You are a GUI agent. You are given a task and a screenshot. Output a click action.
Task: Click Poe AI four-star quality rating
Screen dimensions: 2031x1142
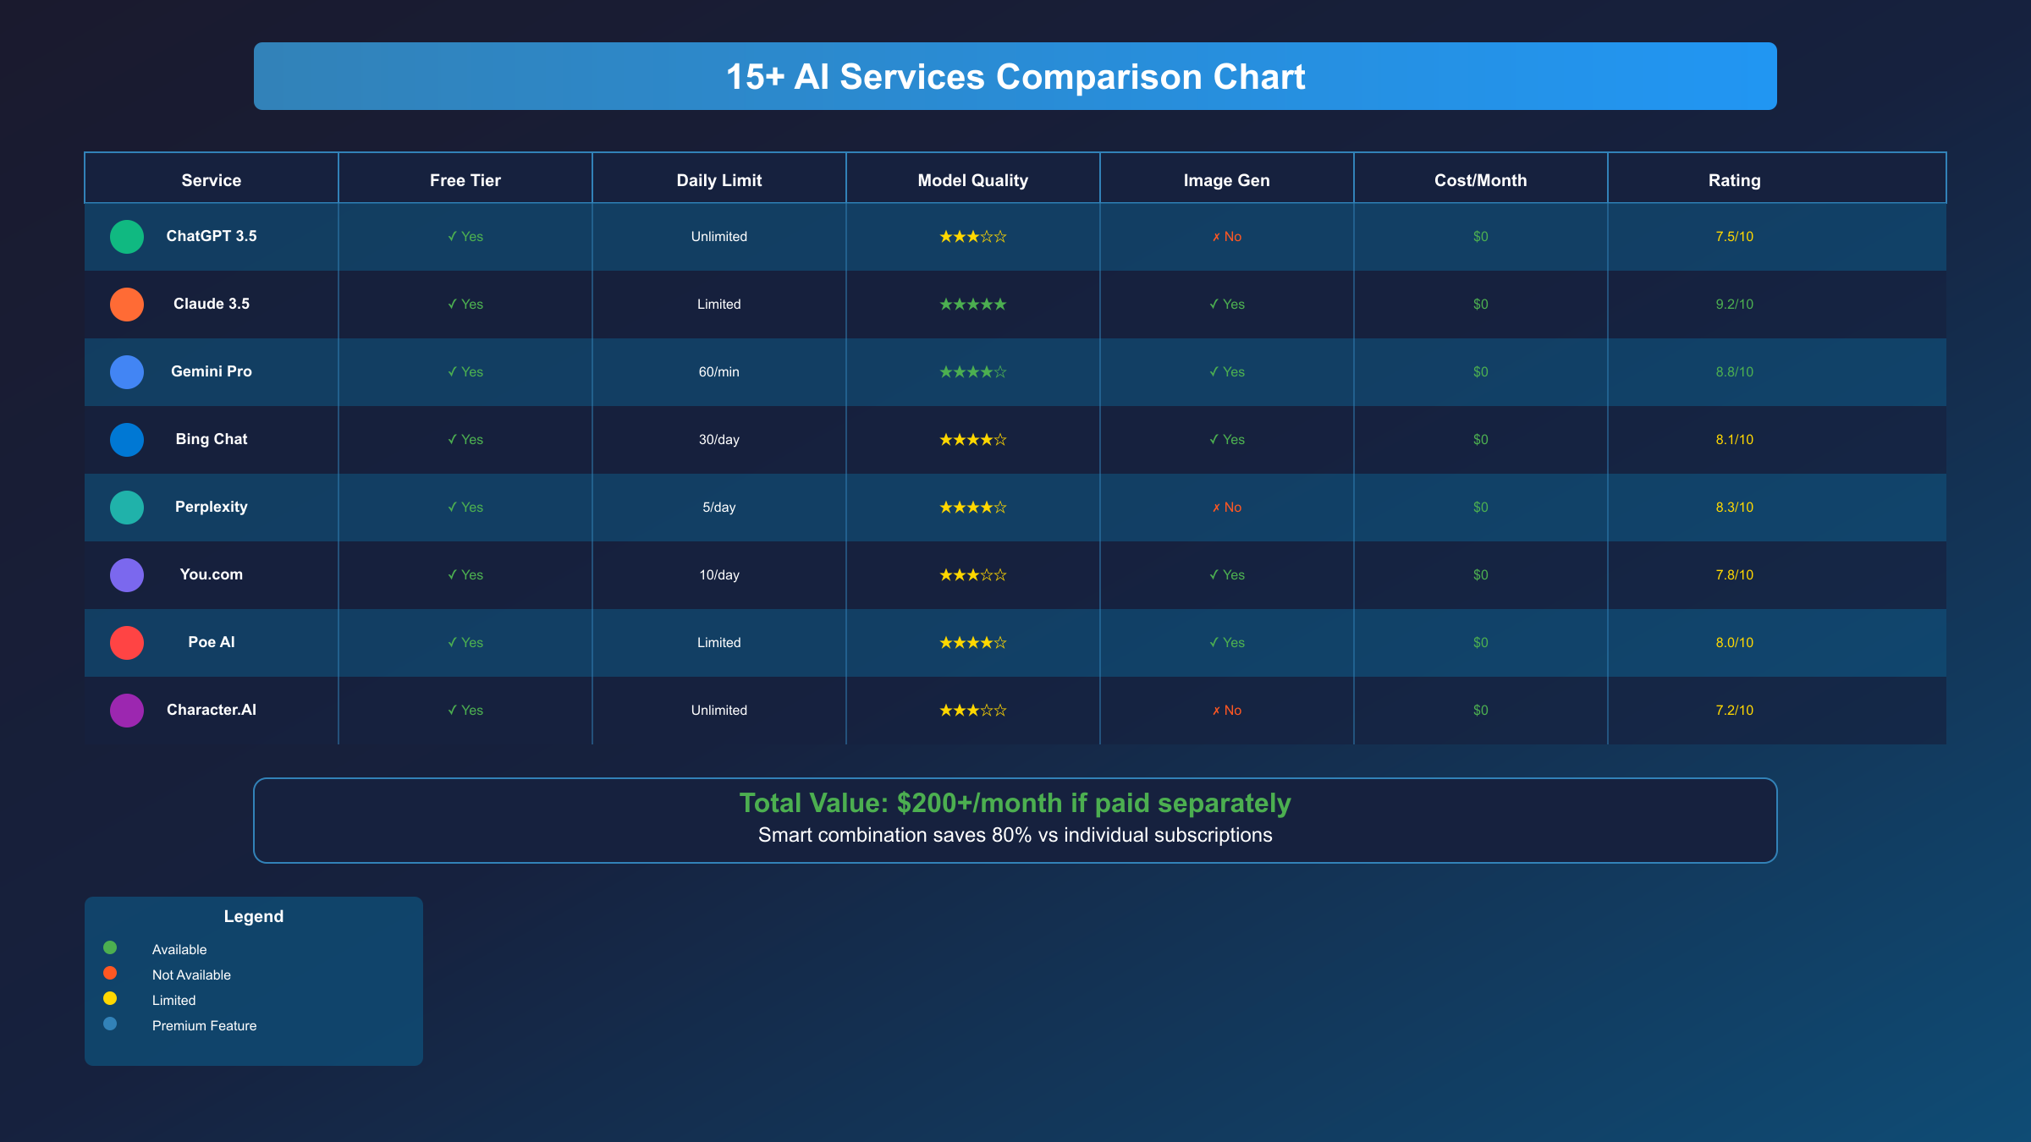coord(973,643)
